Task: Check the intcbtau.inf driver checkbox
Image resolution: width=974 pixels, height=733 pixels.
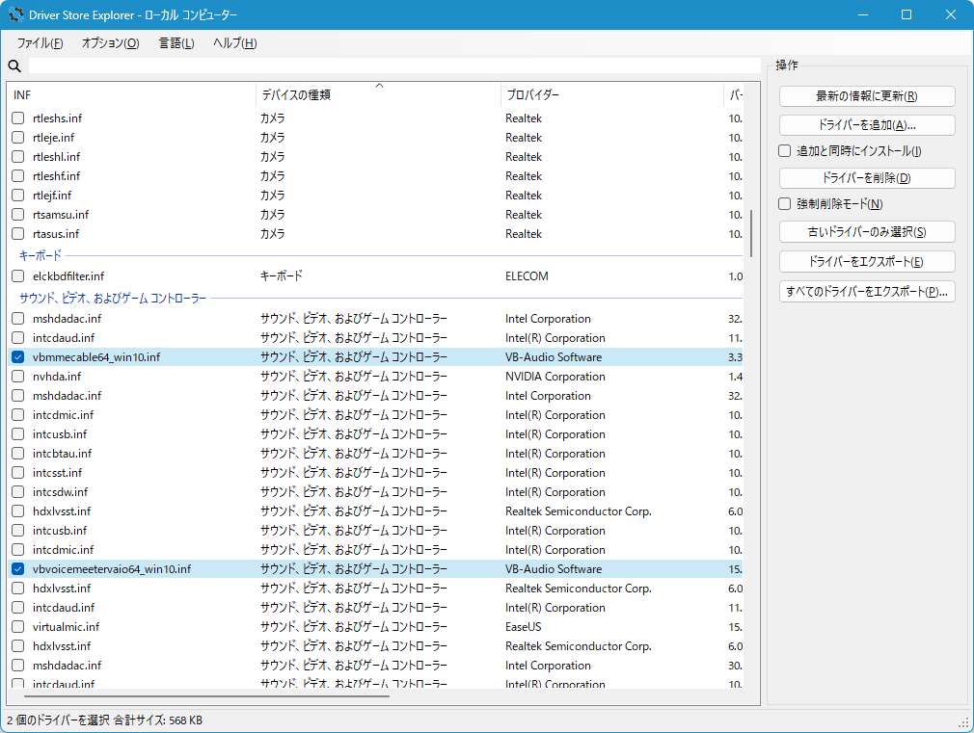Action: tap(18, 453)
